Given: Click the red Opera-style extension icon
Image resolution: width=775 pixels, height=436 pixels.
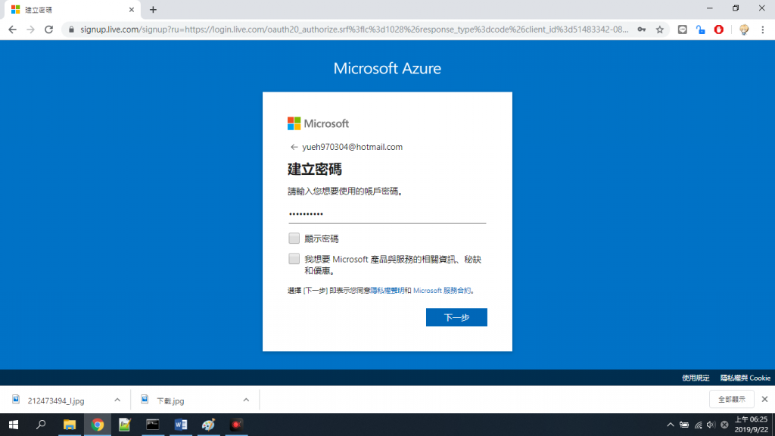Looking at the screenshot, I should (719, 30).
